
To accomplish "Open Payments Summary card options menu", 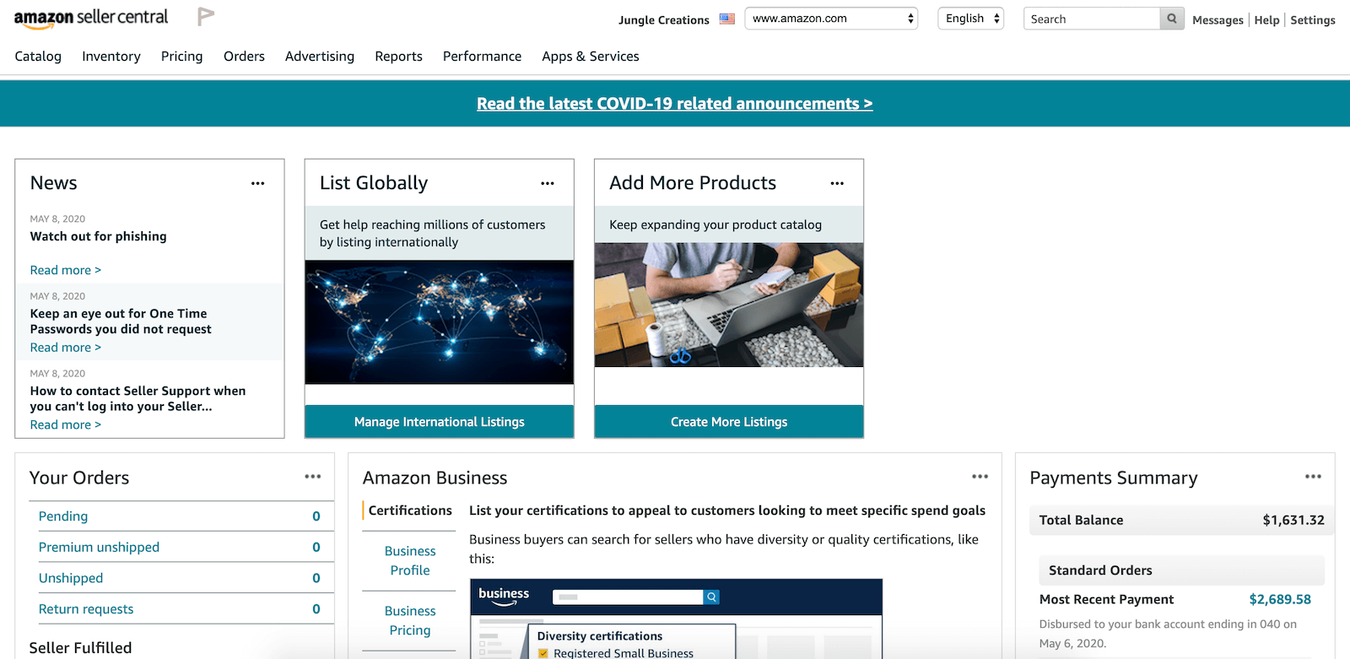I will [1313, 477].
